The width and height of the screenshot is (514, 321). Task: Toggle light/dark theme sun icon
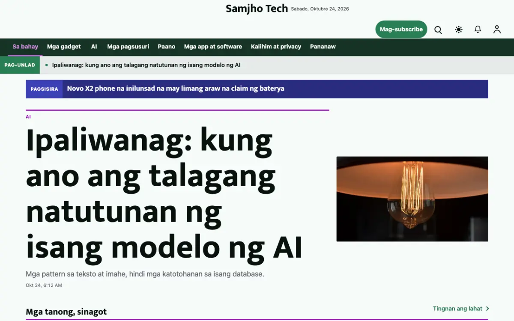click(459, 30)
